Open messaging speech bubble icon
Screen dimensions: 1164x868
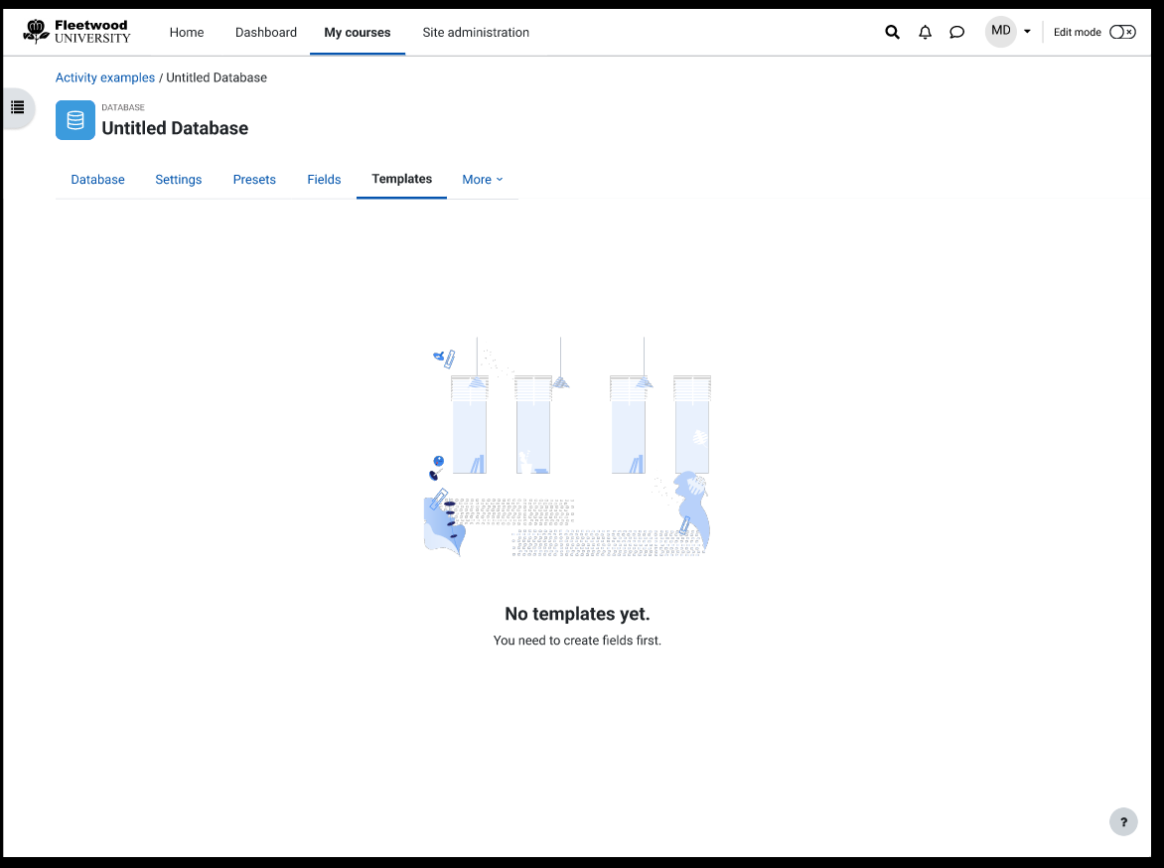point(956,32)
